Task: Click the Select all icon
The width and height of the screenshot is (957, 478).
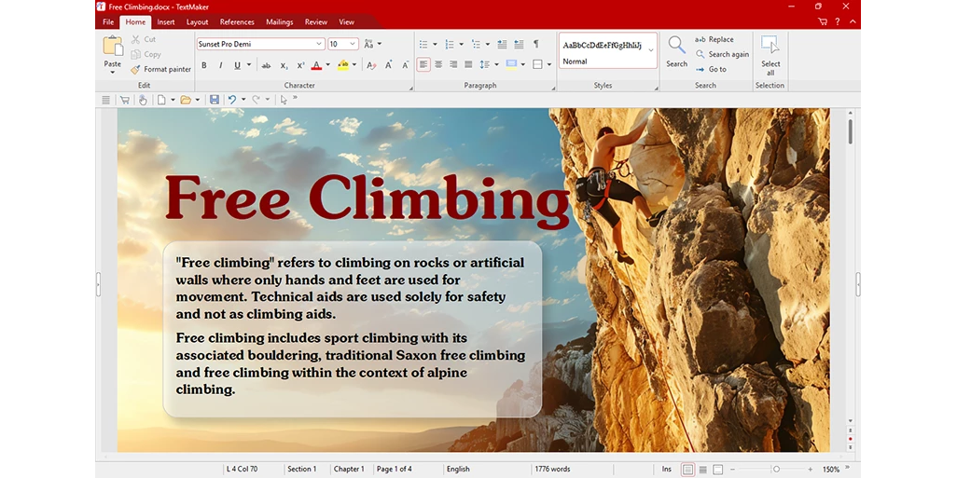Action: 770,55
